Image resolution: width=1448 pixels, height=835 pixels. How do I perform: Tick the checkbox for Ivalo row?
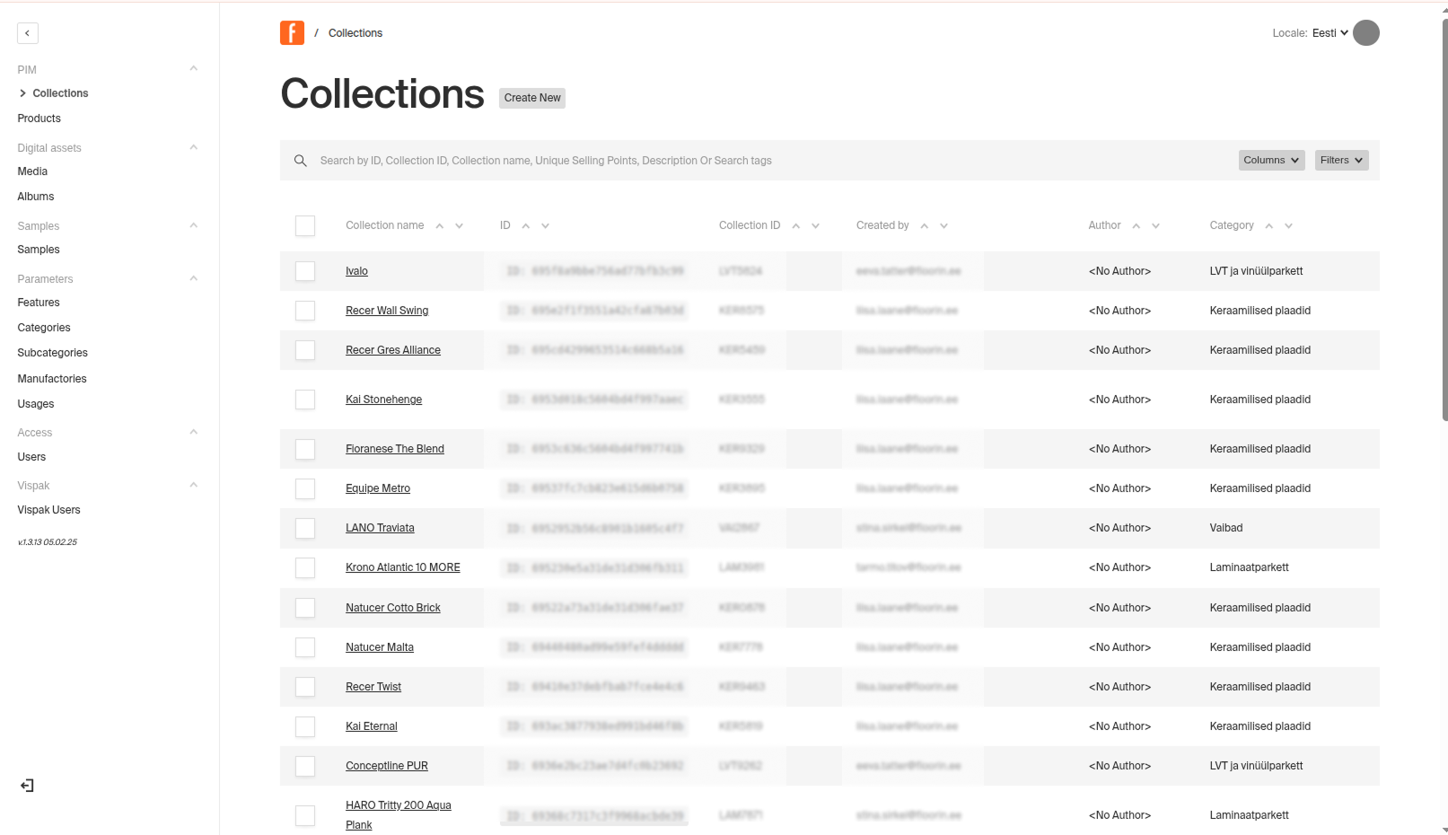(305, 271)
